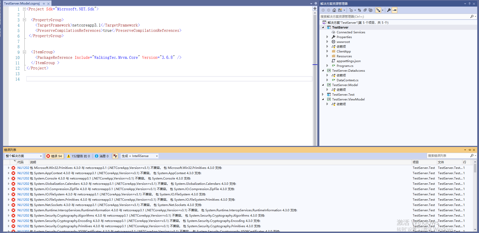Open the DataContext.cs file
Screen dimensions: 479x233
pos(348,80)
